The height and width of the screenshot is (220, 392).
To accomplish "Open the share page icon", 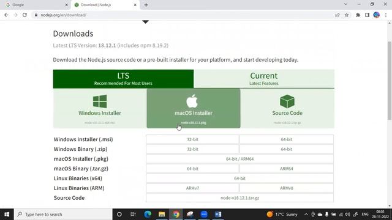I will 337,15.
